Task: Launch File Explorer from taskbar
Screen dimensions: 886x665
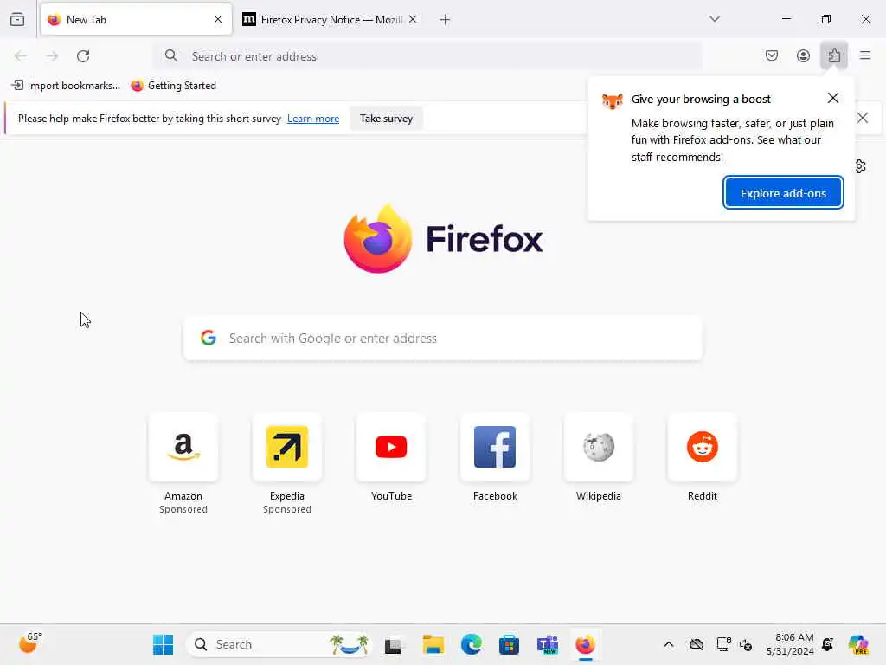Action: click(x=433, y=644)
